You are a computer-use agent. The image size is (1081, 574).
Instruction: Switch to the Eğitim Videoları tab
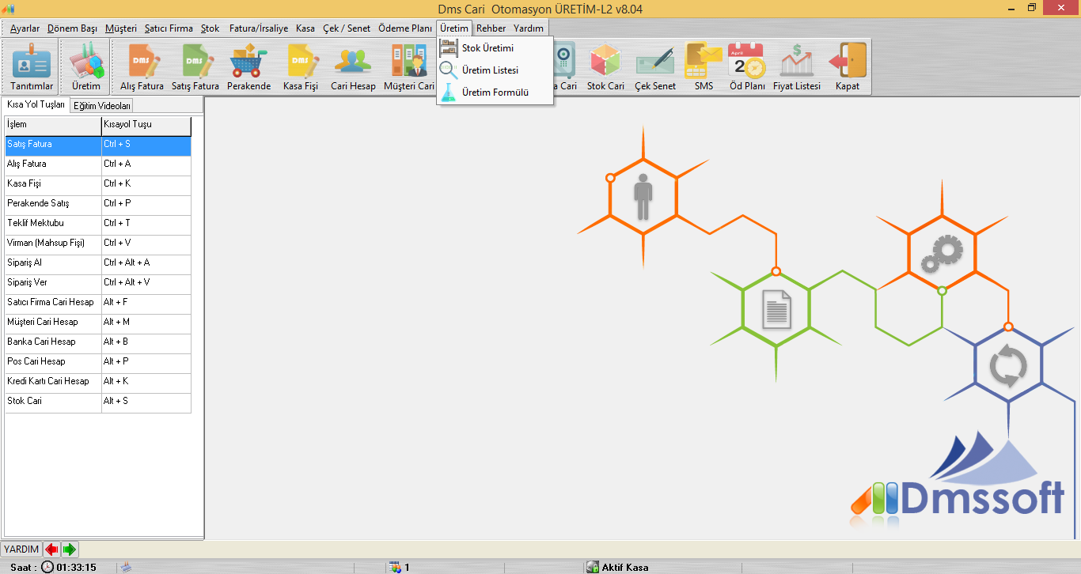[x=102, y=106]
